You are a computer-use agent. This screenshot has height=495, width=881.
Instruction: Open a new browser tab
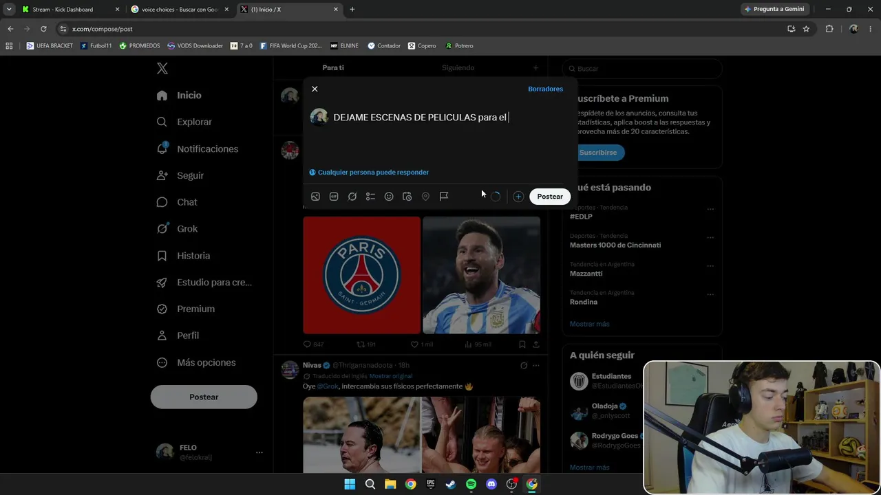click(x=352, y=10)
